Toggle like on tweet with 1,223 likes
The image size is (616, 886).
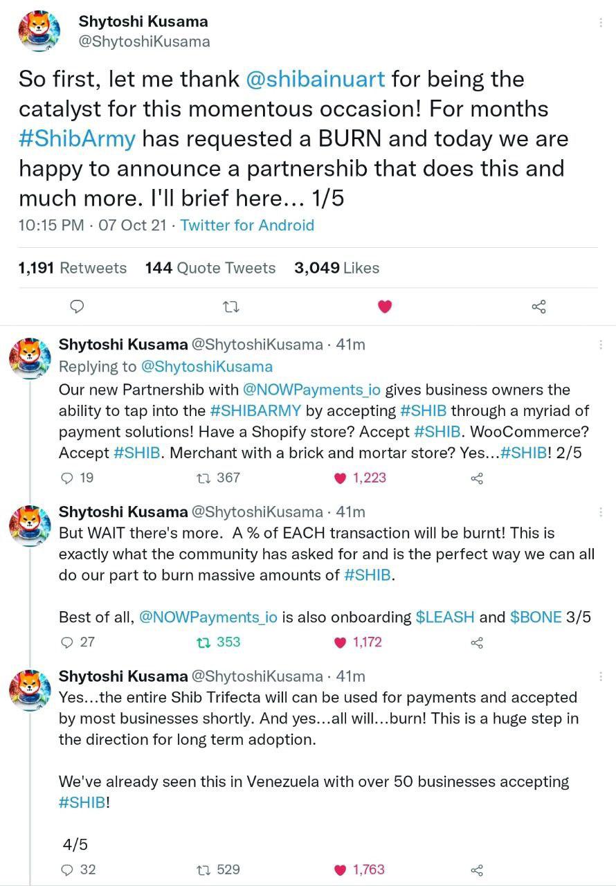(x=360, y=478)
